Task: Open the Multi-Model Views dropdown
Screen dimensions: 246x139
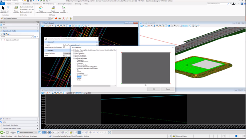Action: [36, 133]
